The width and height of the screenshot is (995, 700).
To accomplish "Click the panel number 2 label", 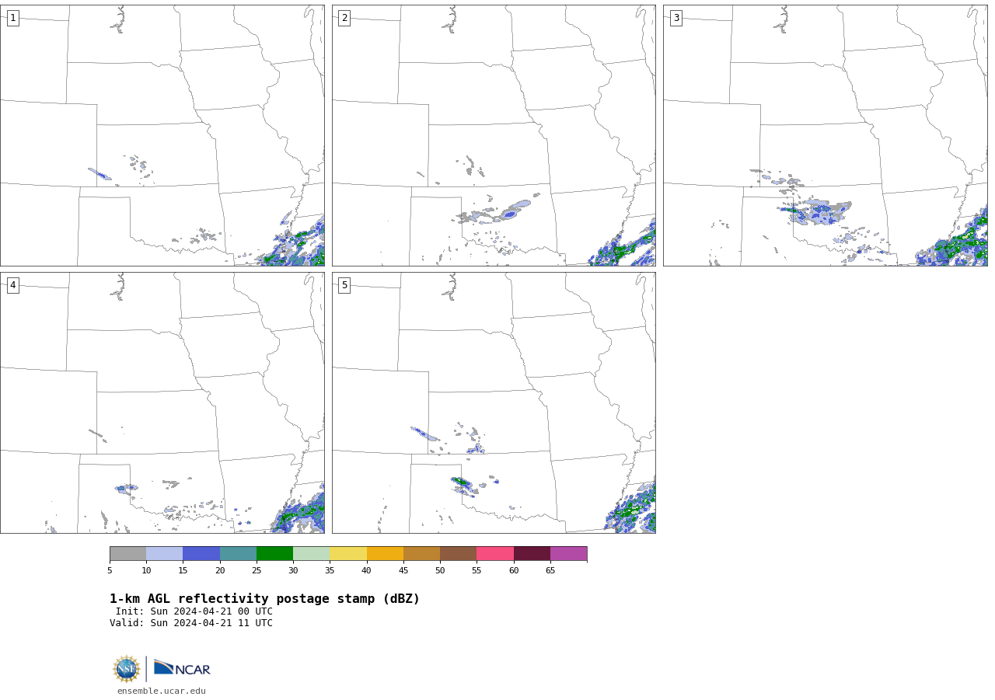I will (344, 18).
